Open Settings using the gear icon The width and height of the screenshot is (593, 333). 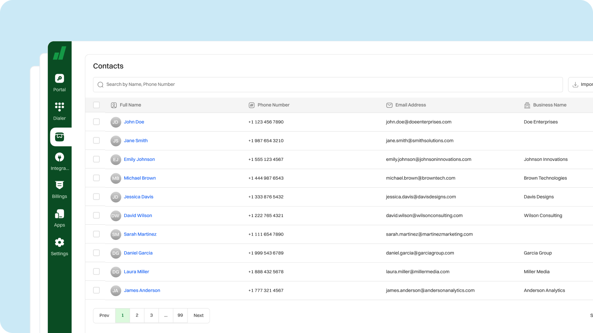59,242
